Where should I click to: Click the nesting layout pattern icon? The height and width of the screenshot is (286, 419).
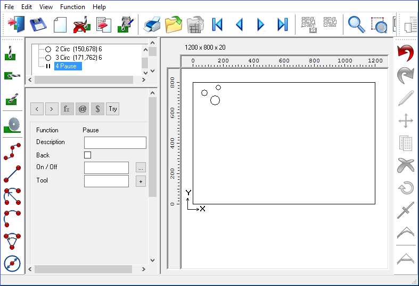pyautogui.click(x=330, y=22)
